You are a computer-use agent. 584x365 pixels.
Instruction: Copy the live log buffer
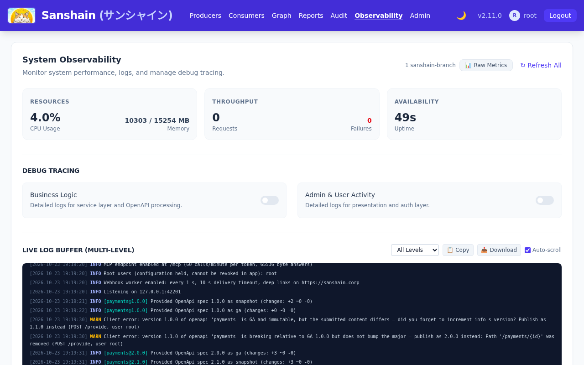coord(458,250)
